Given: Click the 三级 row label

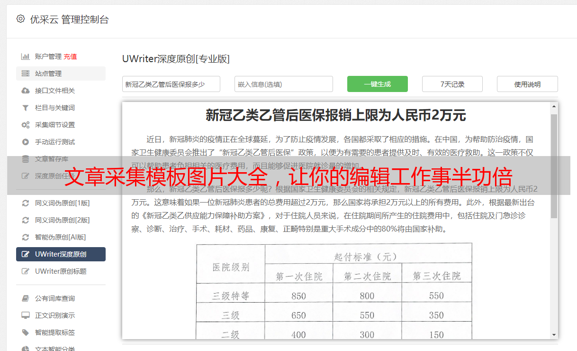Looking at the screenshot, I should coord(231,315).
